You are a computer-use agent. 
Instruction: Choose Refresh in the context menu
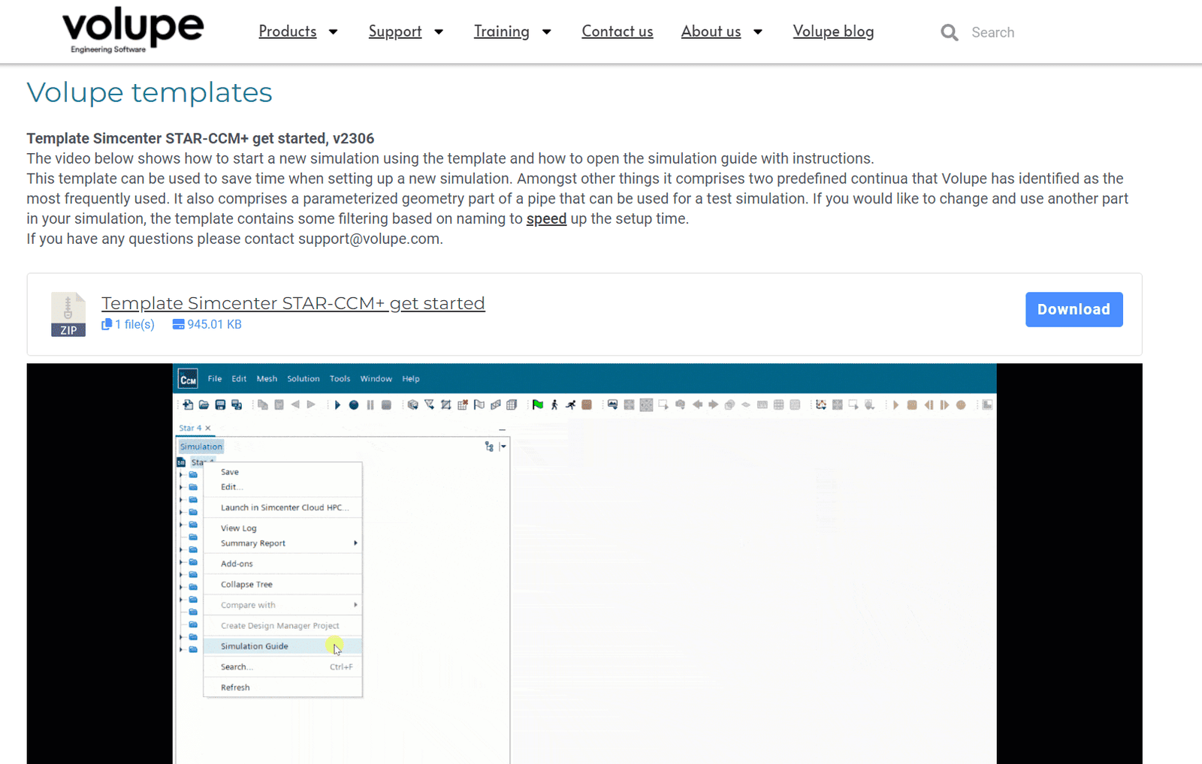tap(283, 687)
